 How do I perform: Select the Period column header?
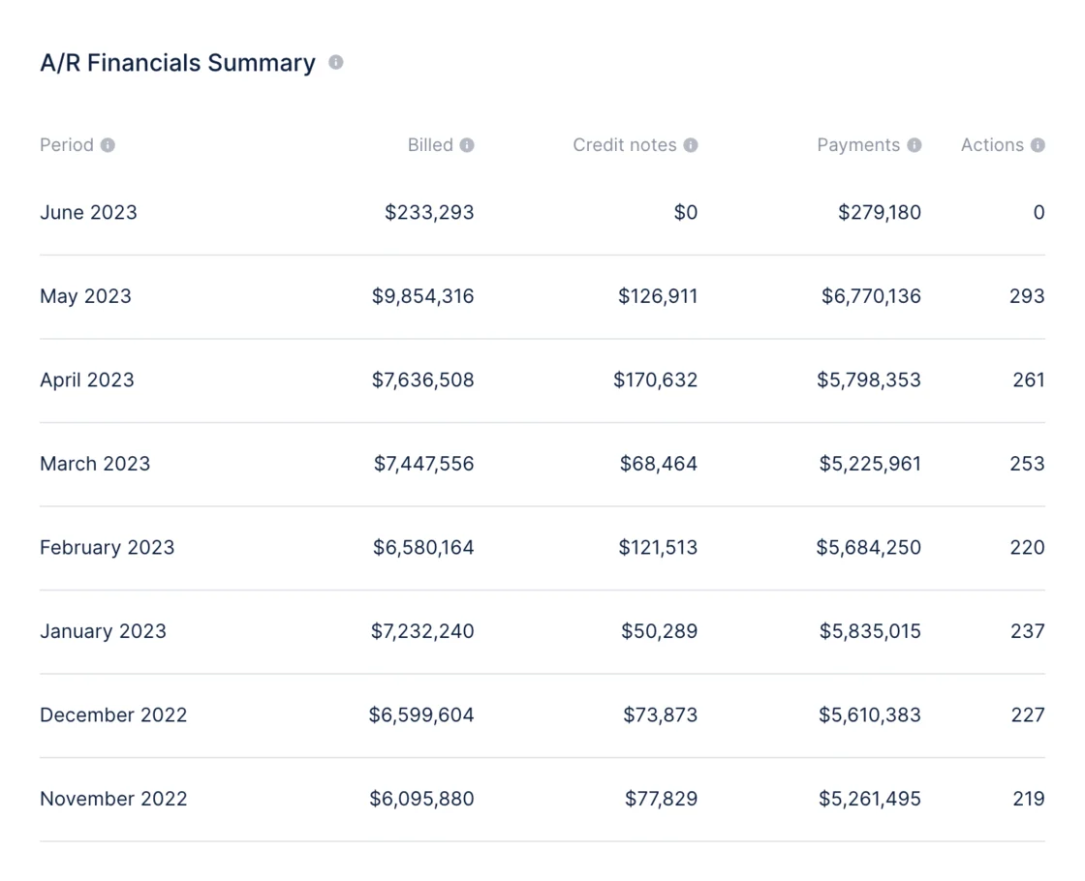(x=67, y=145)
